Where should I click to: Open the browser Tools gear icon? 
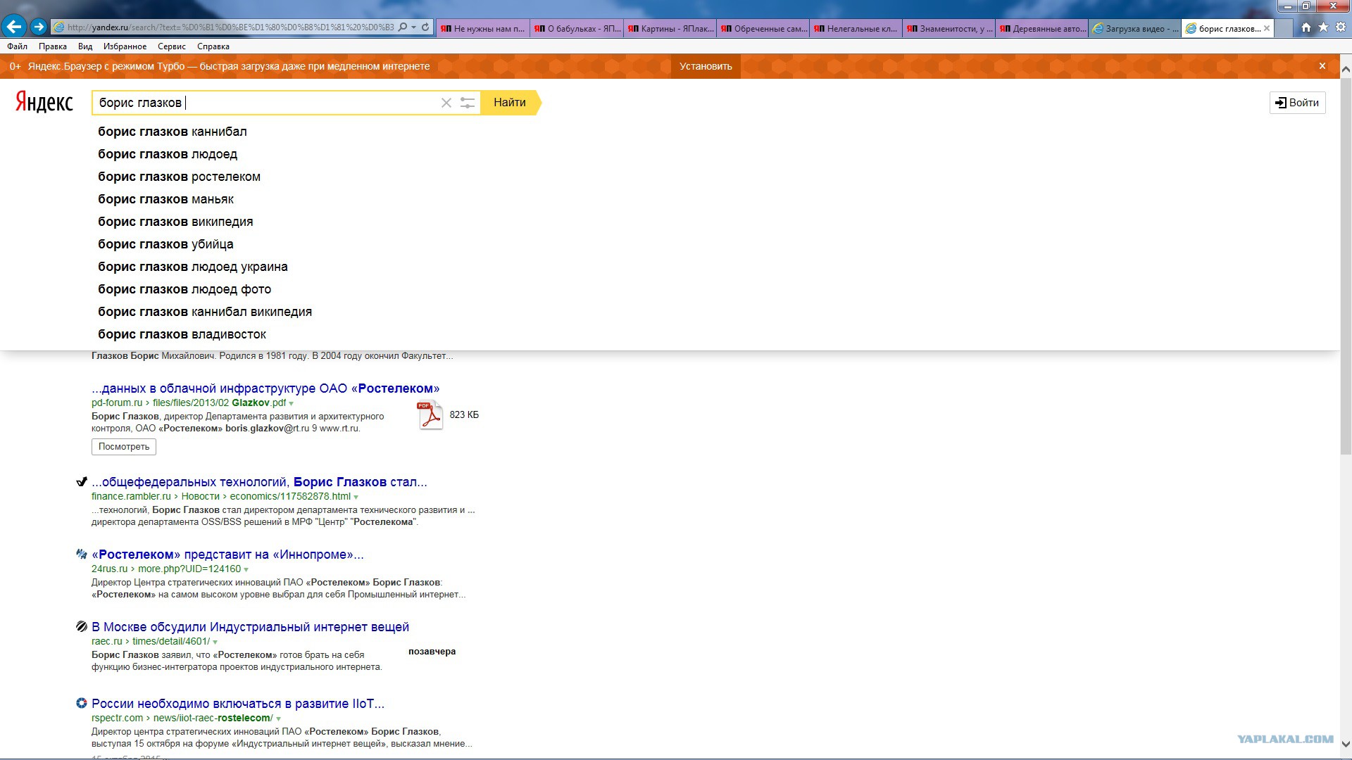[x=1341, y=27]
